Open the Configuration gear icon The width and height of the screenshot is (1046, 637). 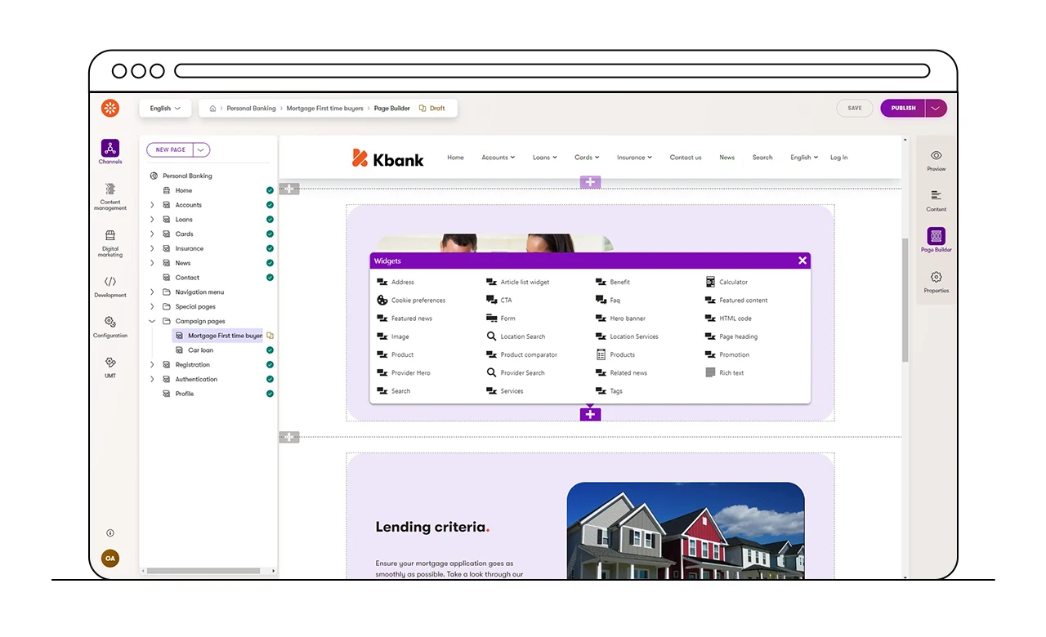[x=110, y=323]
